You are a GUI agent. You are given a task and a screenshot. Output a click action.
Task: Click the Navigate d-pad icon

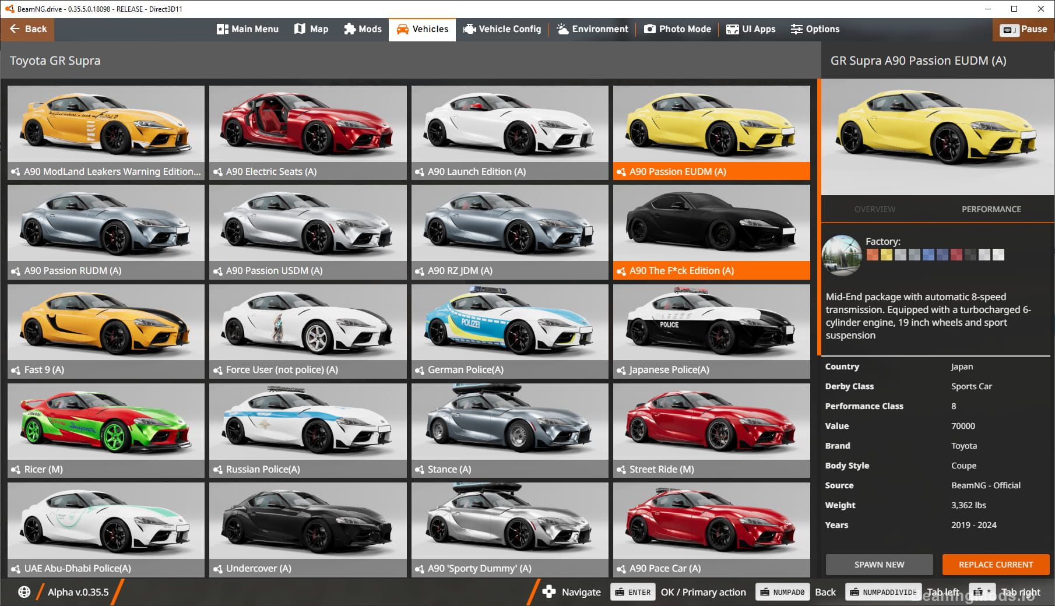coord(548,592)
